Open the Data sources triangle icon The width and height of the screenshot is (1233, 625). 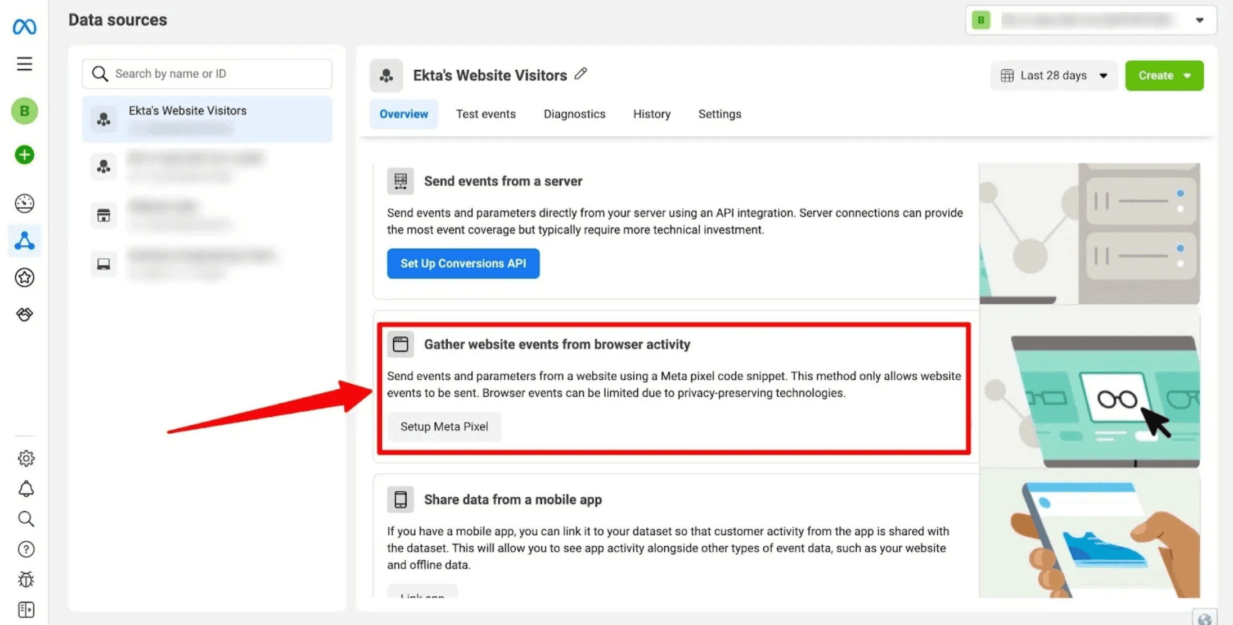(24, 241)
